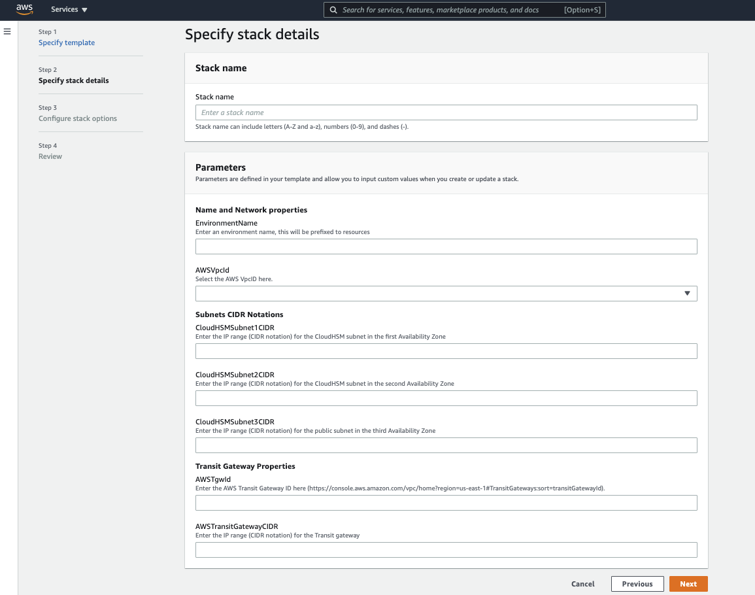
Task: Click the CloudHSMSubnet1CIDR input field
Action: pyautogui.click(x=446, y=350)
